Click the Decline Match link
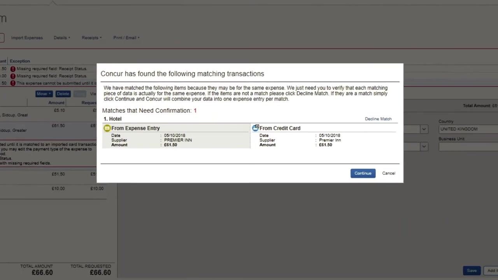Viewport: 498px width, 280px height. 378,119
